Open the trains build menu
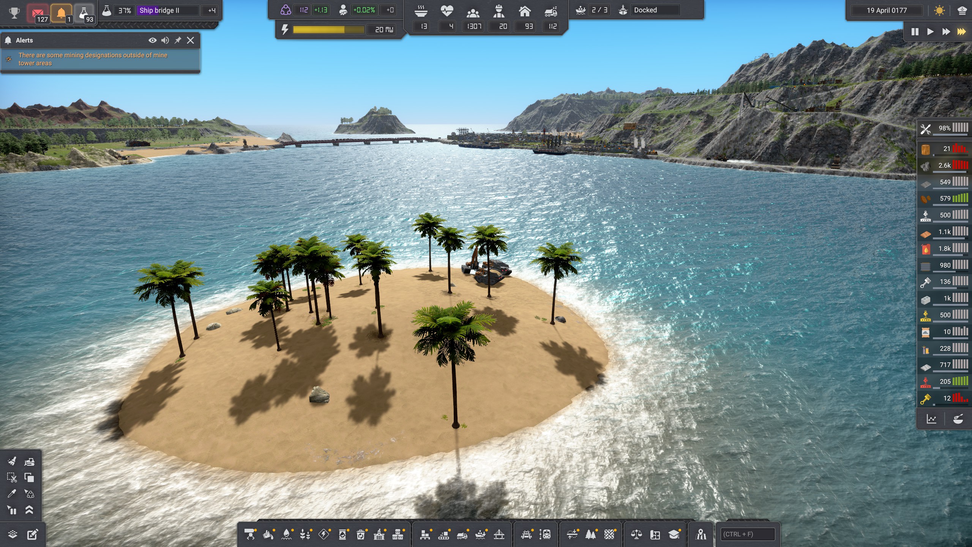 click(x=526, y=534)
